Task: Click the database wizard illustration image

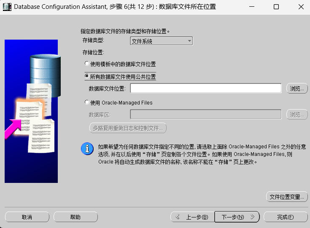Action: 32,111
